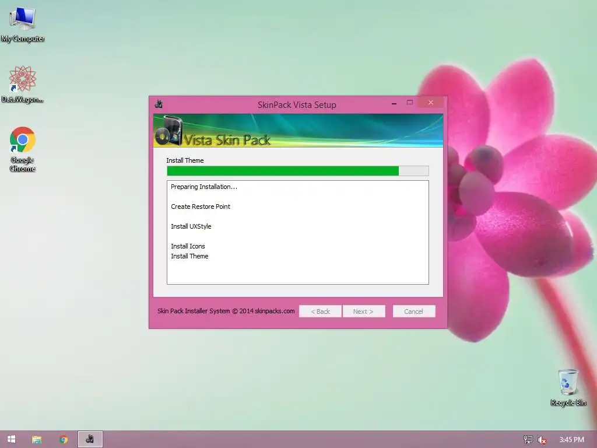Click the green installation progress bar
Viewport: 597px width, 448px height.
pyautogui.click(x=298, y=171)
